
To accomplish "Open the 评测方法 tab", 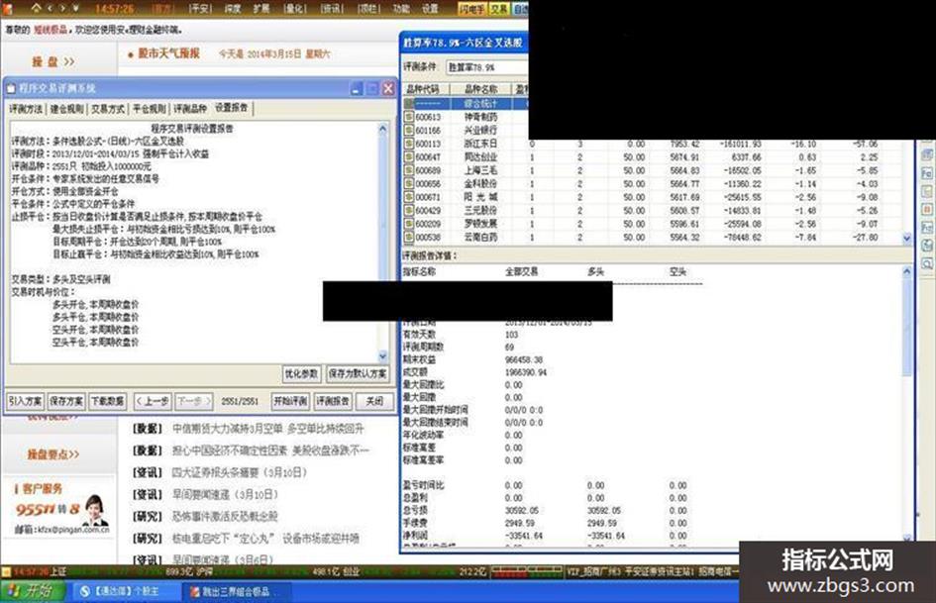I will click(x=27, y=109).
